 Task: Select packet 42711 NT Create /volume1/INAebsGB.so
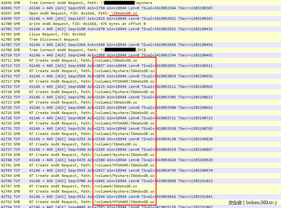point(140,61)
